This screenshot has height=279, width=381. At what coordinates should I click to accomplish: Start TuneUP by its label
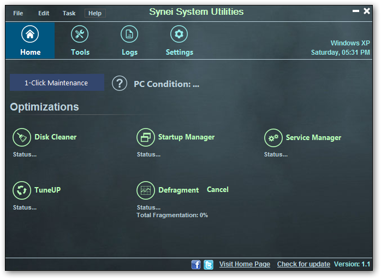47,190
